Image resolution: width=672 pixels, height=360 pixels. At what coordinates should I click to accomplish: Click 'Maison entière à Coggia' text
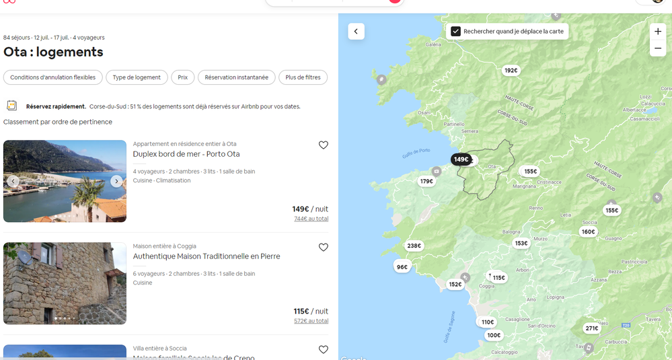point(165,246)
